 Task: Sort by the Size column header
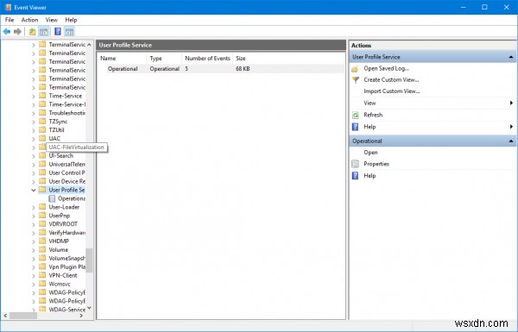coord(241,59)
